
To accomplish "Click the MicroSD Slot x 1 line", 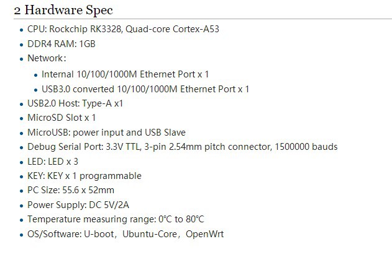I will click(x=62, y=118).
